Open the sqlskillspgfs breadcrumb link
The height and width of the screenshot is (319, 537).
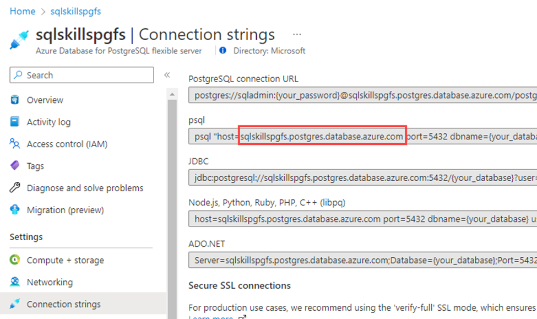[75, 11]
